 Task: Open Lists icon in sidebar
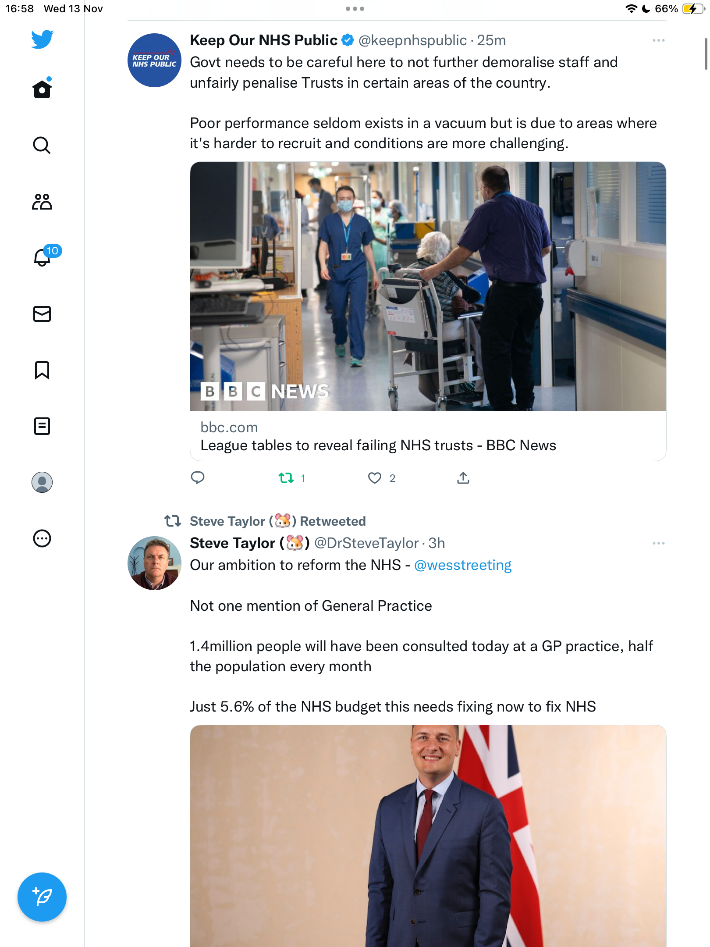click(42, 426)
